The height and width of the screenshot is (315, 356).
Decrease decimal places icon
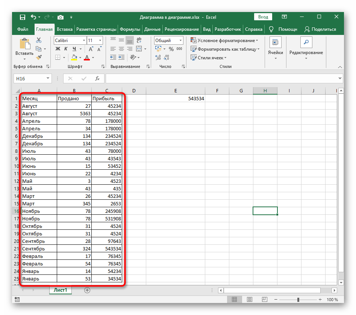point(167,57)
